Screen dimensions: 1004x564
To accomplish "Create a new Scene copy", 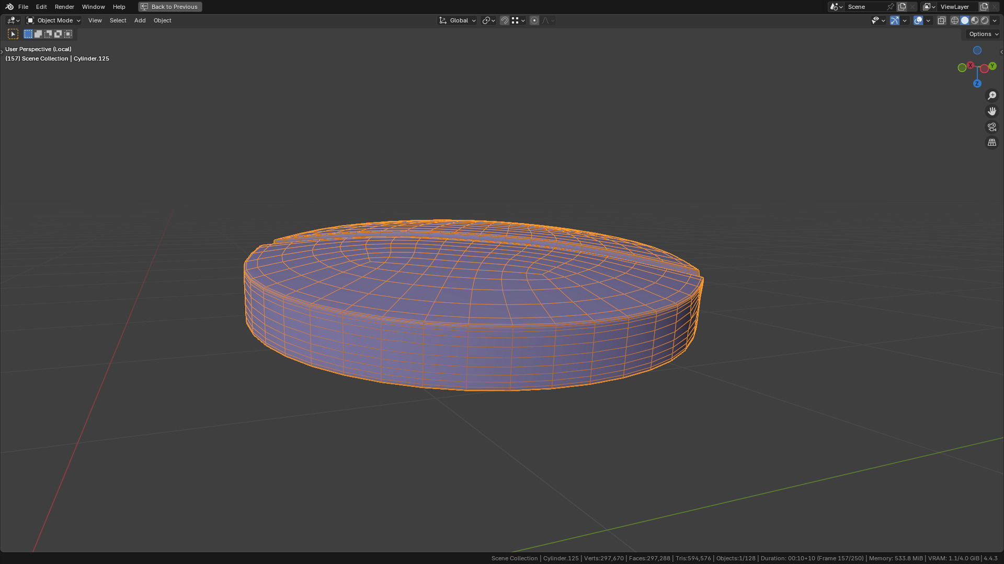I will click(x=902, y=7).
